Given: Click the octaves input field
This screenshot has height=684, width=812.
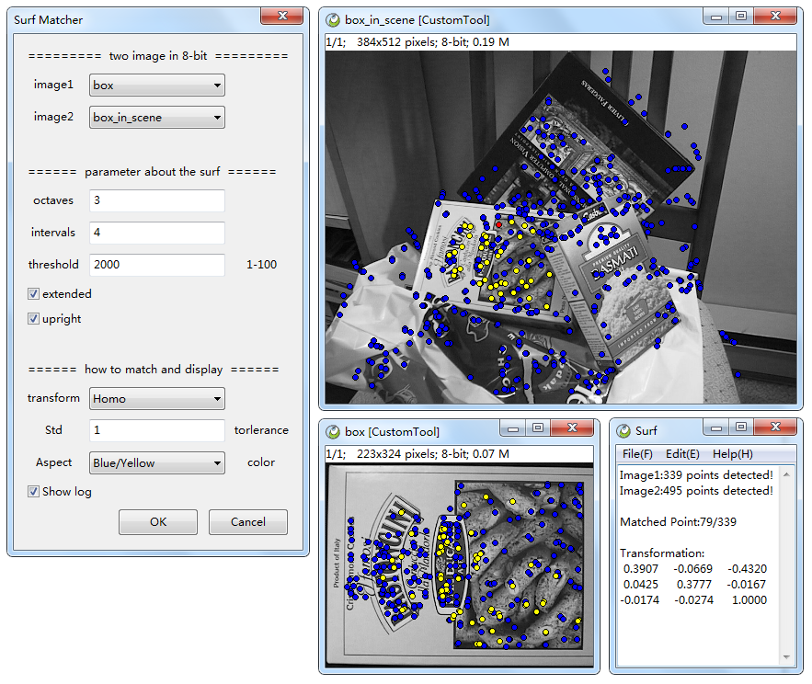Looking at the screenshot, I should (x=157, y=200).
